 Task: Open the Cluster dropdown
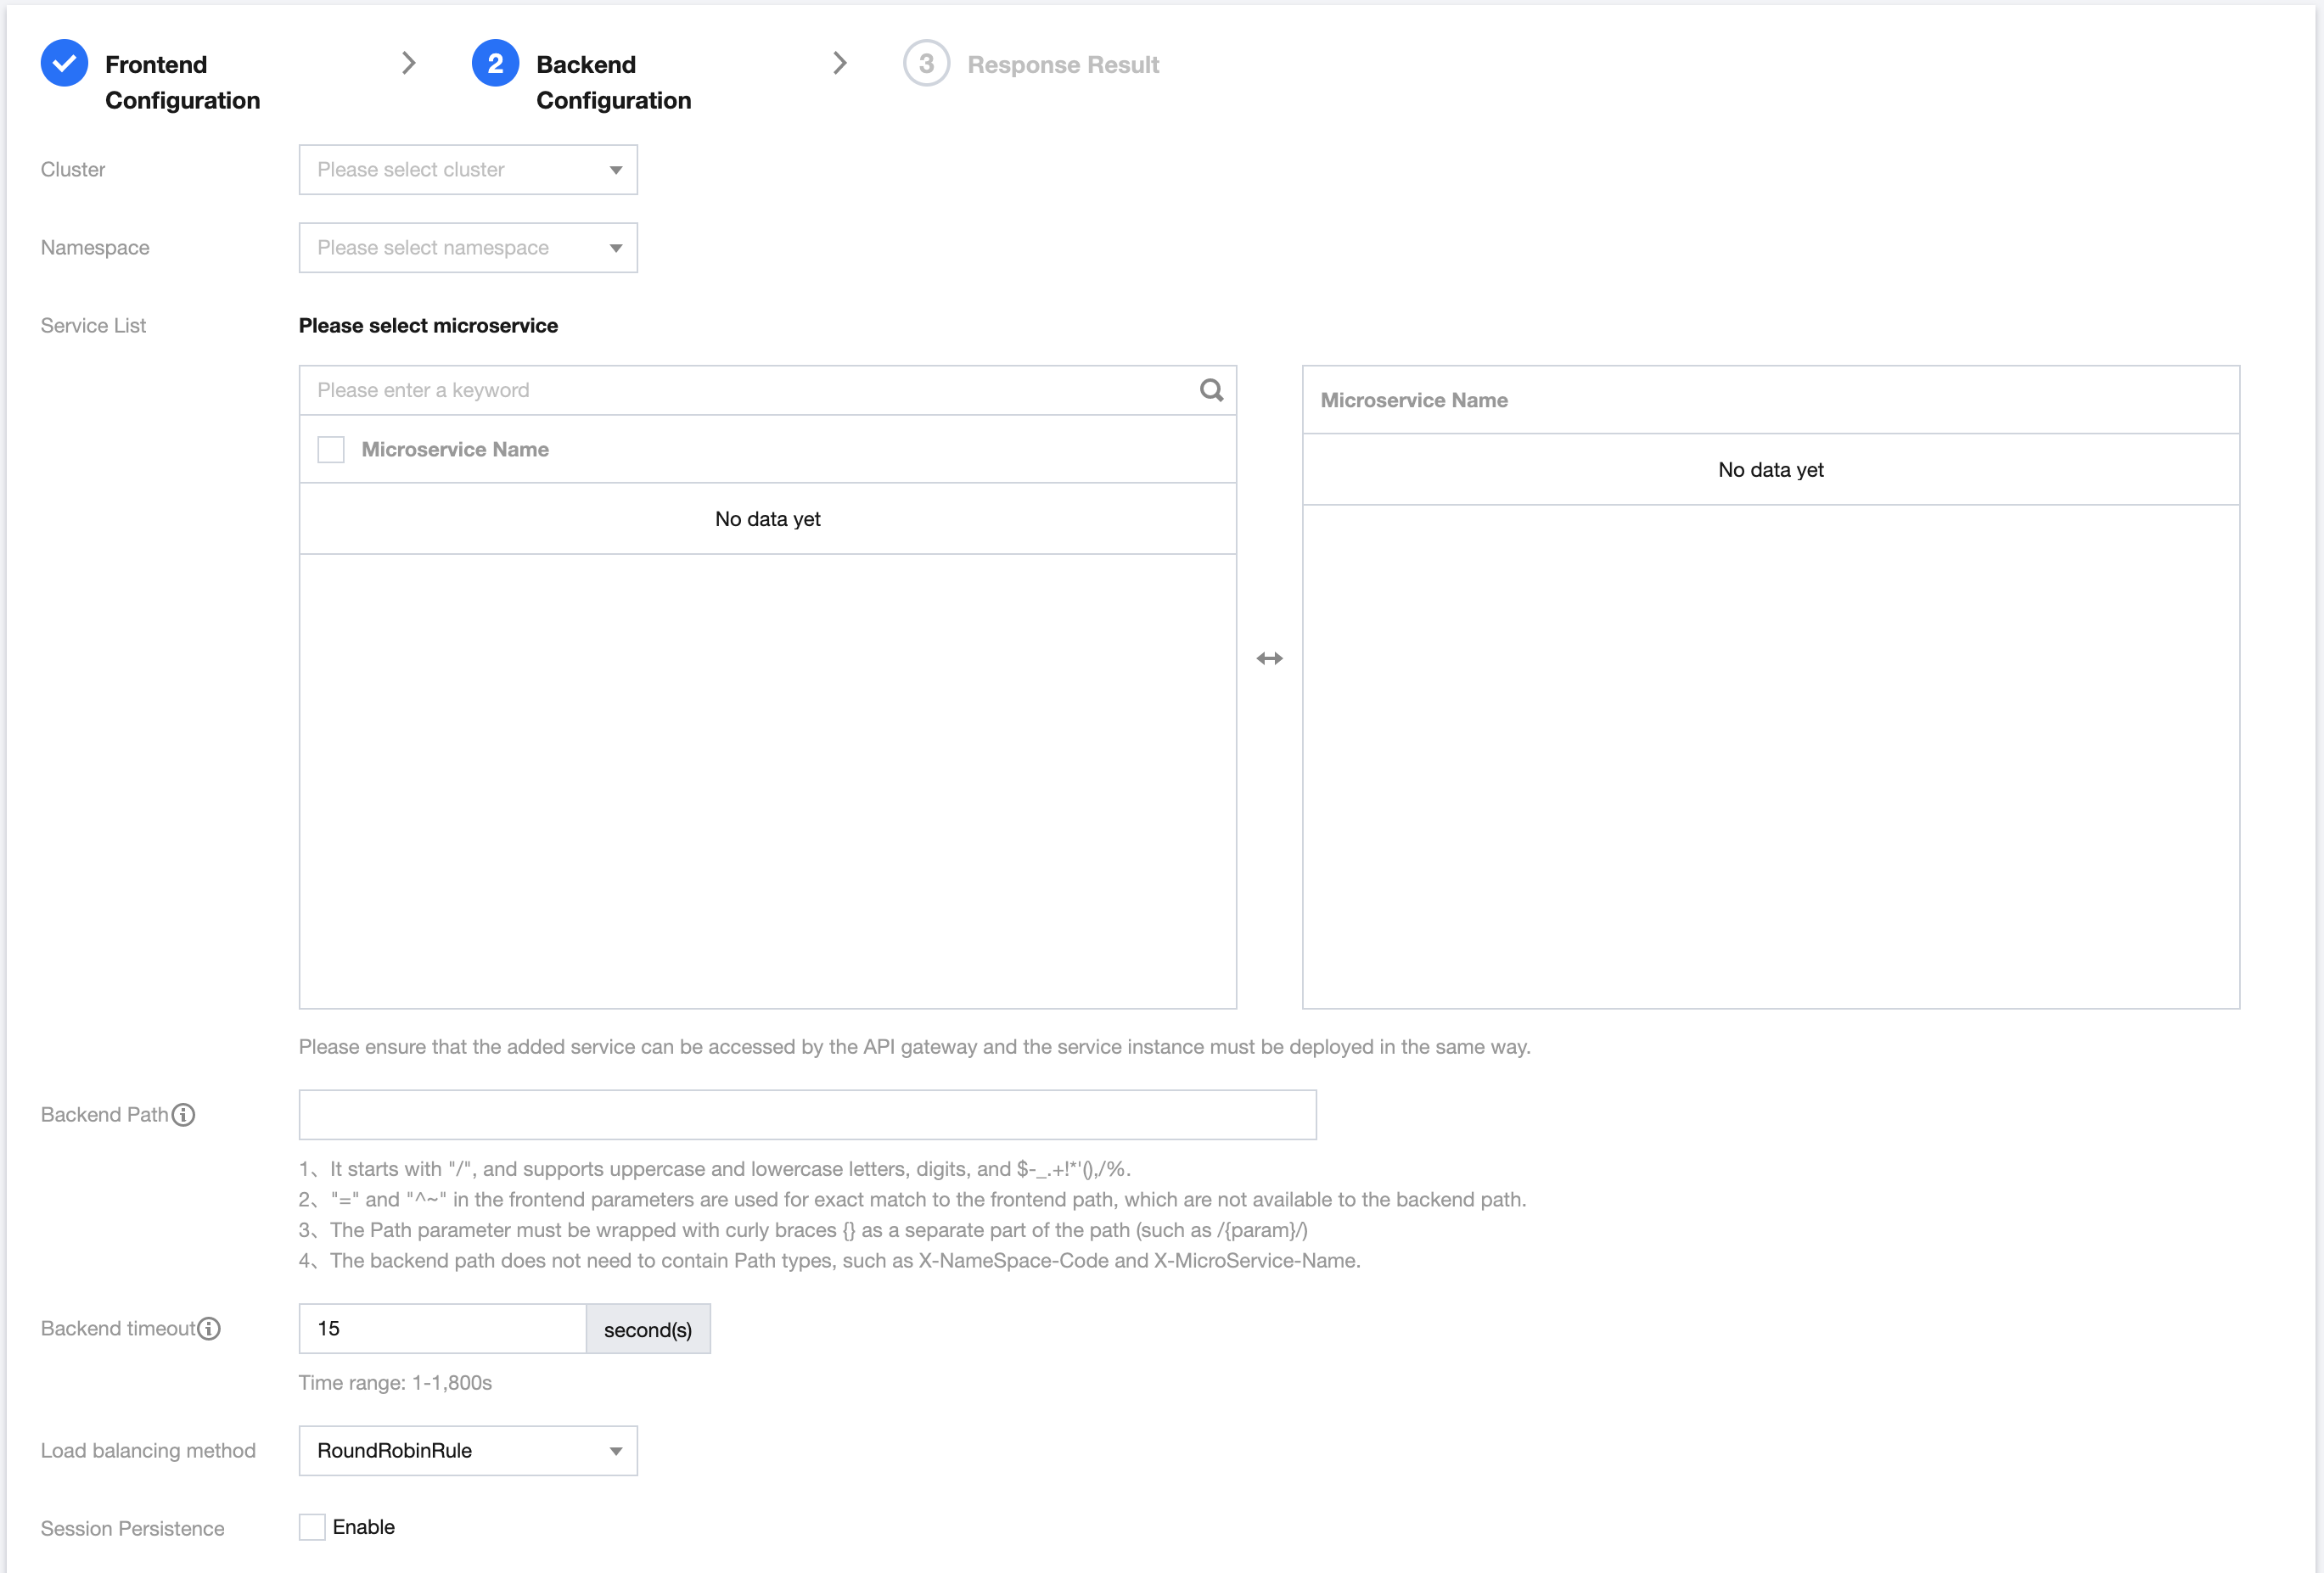pyautogui.click(x=468, y=170)
